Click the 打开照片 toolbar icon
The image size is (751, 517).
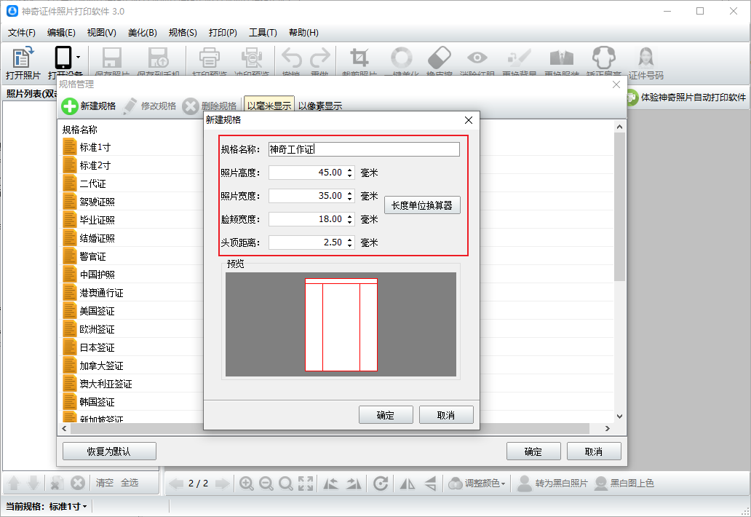coord(23,58)
